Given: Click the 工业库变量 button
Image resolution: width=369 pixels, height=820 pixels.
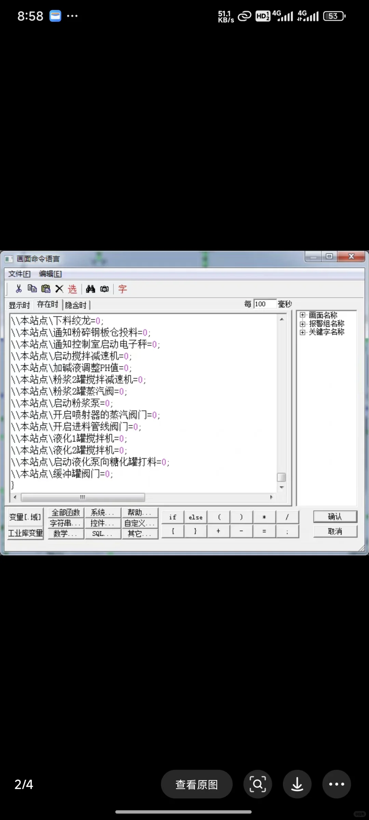Looking at the screenshot, I should pos(25,533).
